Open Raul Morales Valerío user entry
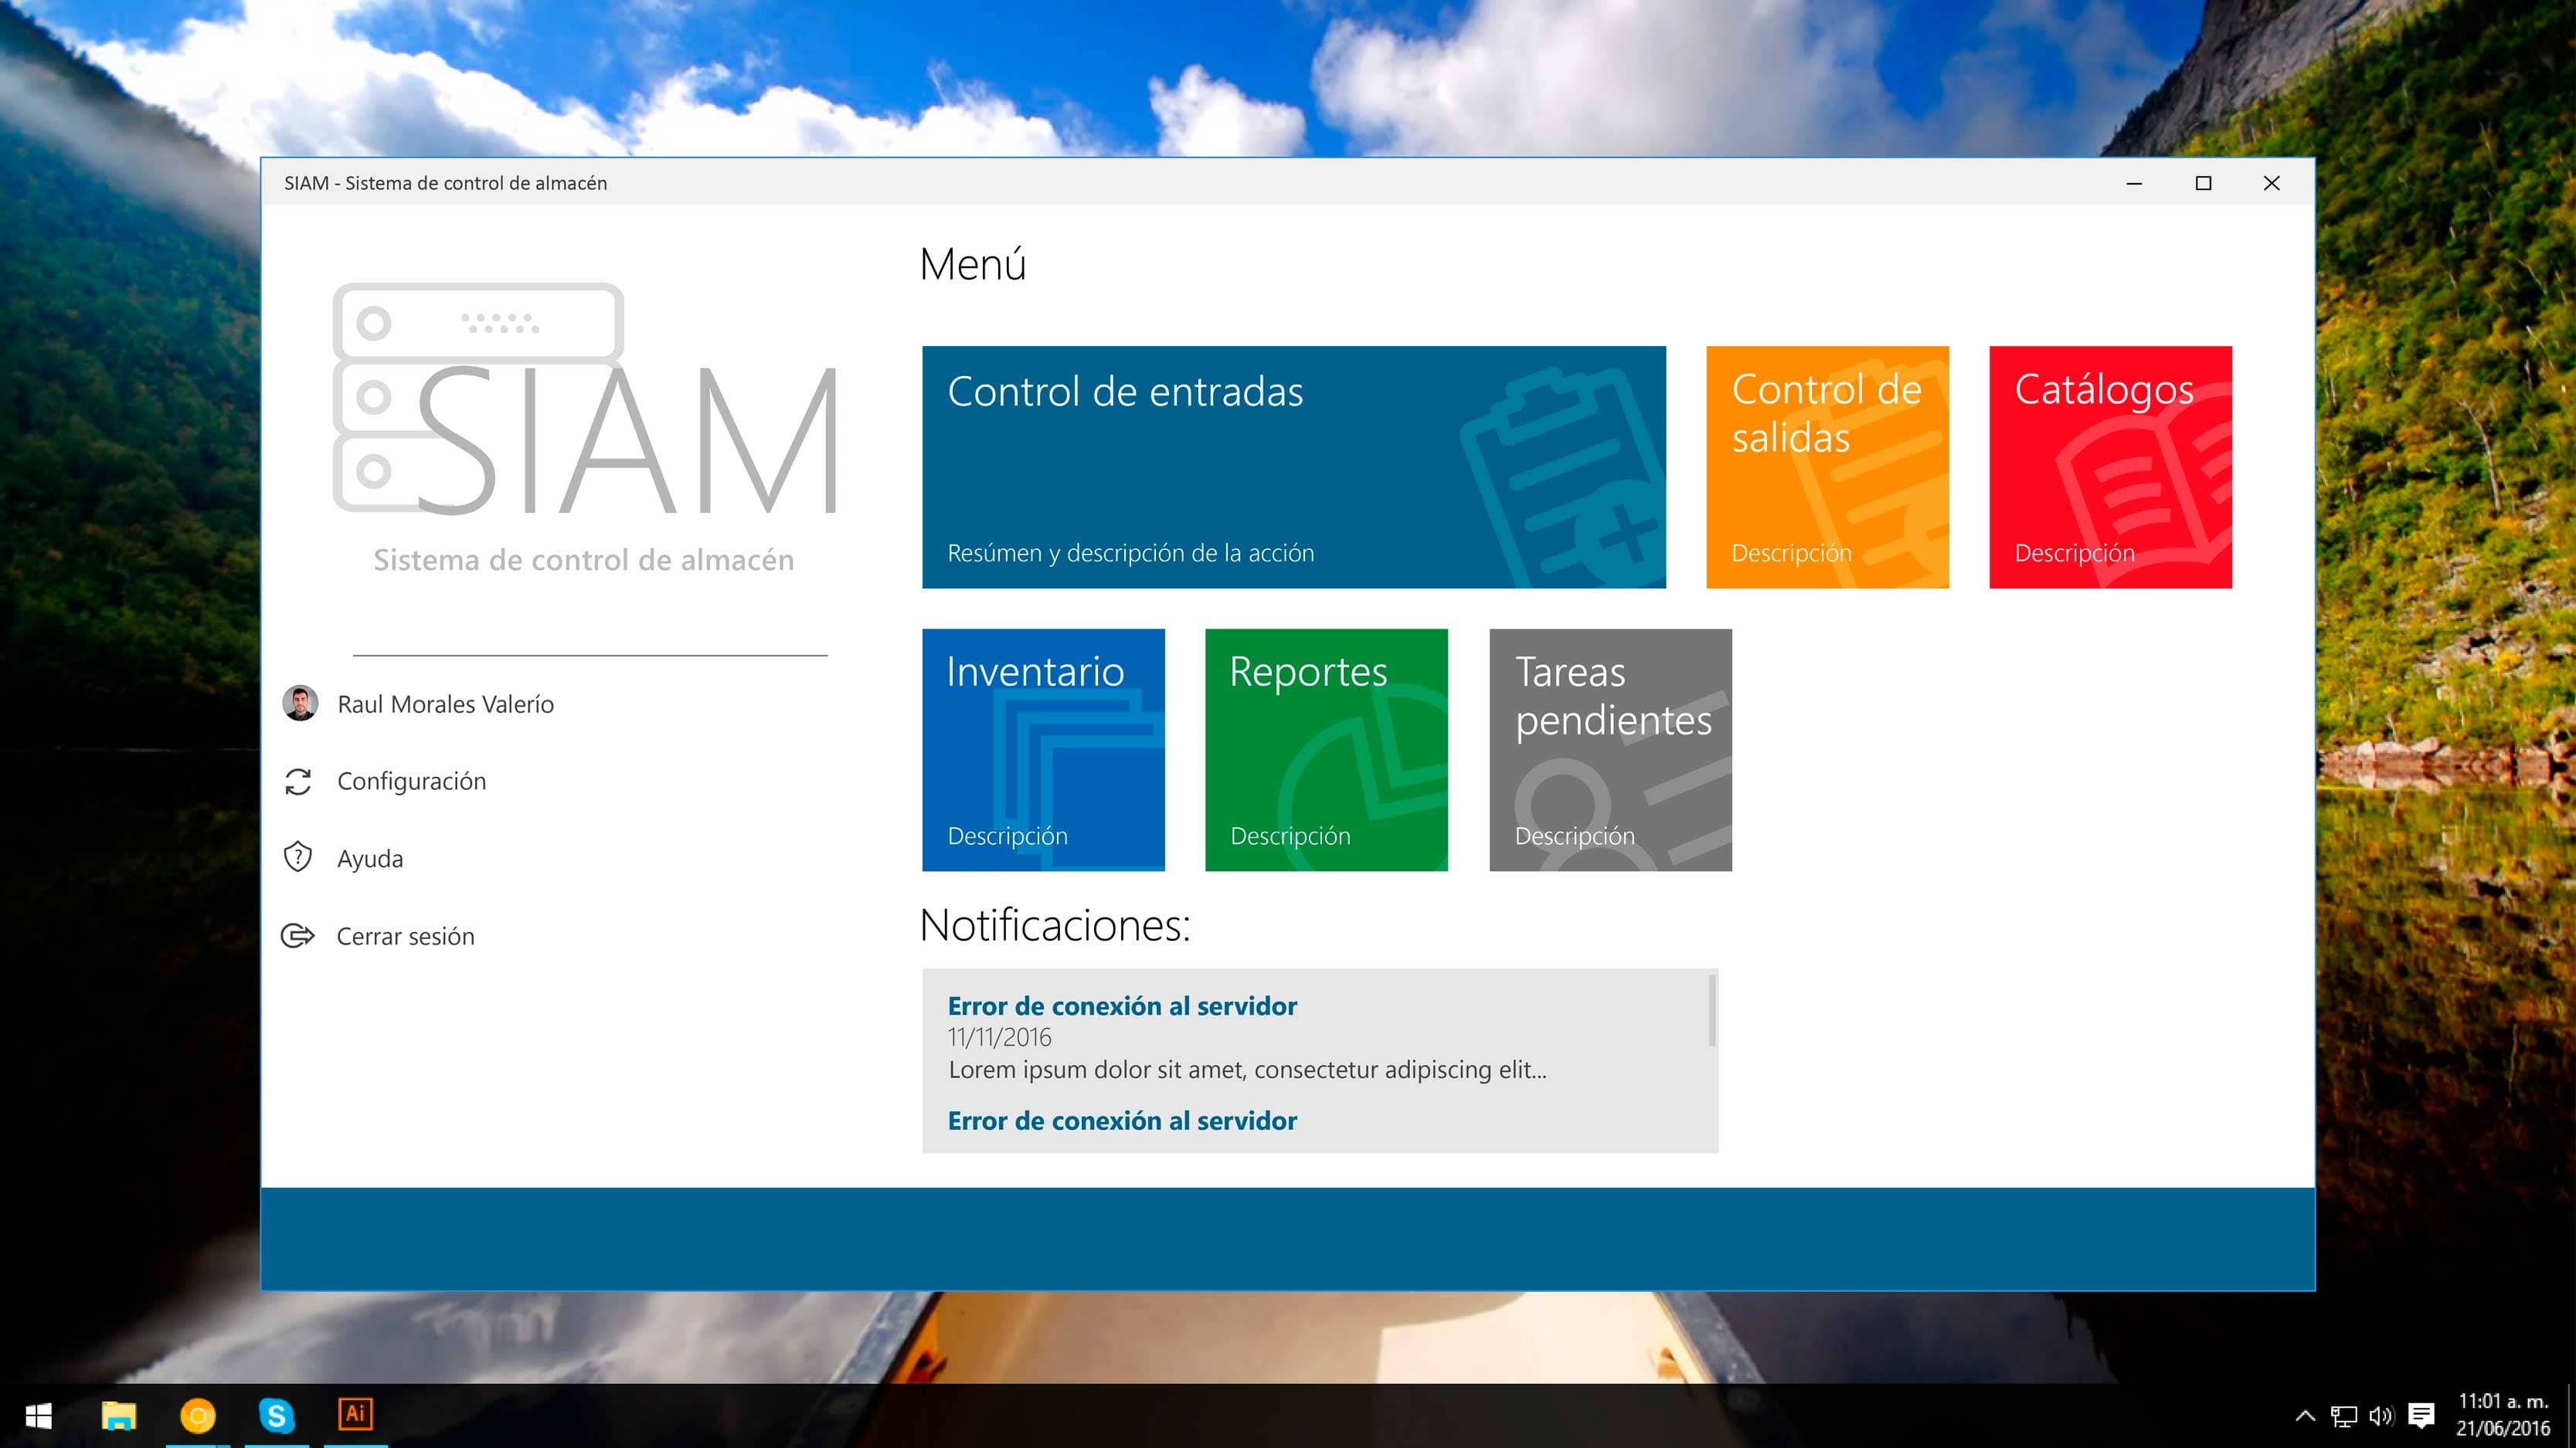Screen dimensions: 2576x1448 click(x=418, y=704)
